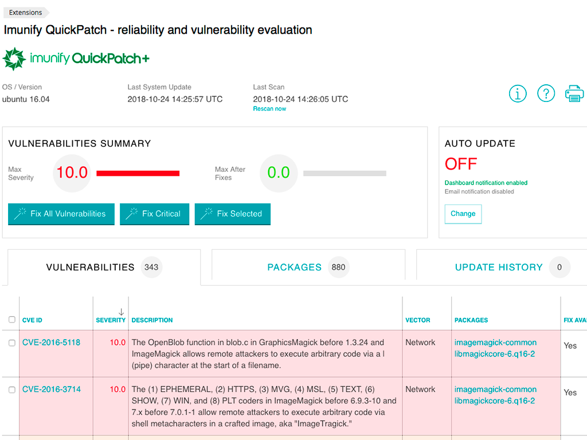587x440 pixels.
Task: Click the 880 packages count badge
Action: coord(338,267)
